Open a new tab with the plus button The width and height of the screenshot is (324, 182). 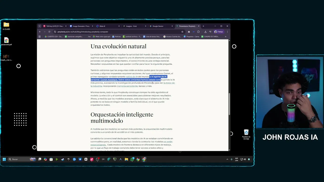203,26
